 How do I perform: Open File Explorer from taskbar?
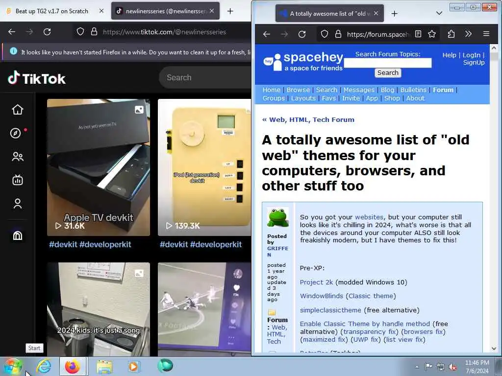tap(104, 367)
